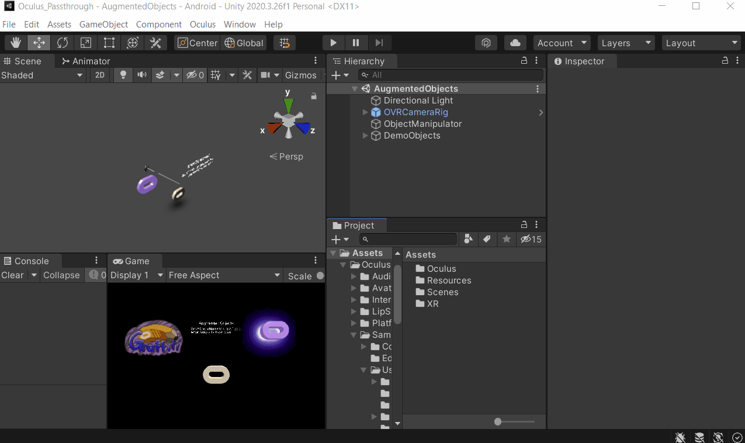Select the Rect transform tool
Image resolution: width=745 pixels, height=443 pixels.
[x=109, y=43]
